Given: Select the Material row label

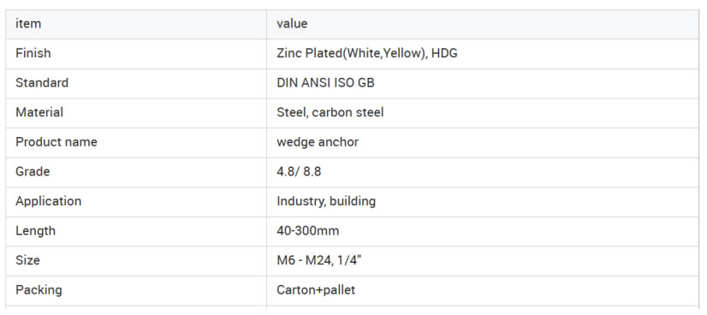Looking at the screenshot, I should point(39,112).
